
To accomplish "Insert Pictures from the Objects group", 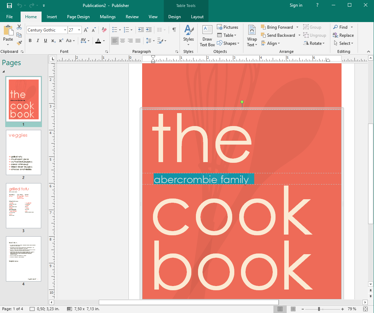I will pos(227,27).
